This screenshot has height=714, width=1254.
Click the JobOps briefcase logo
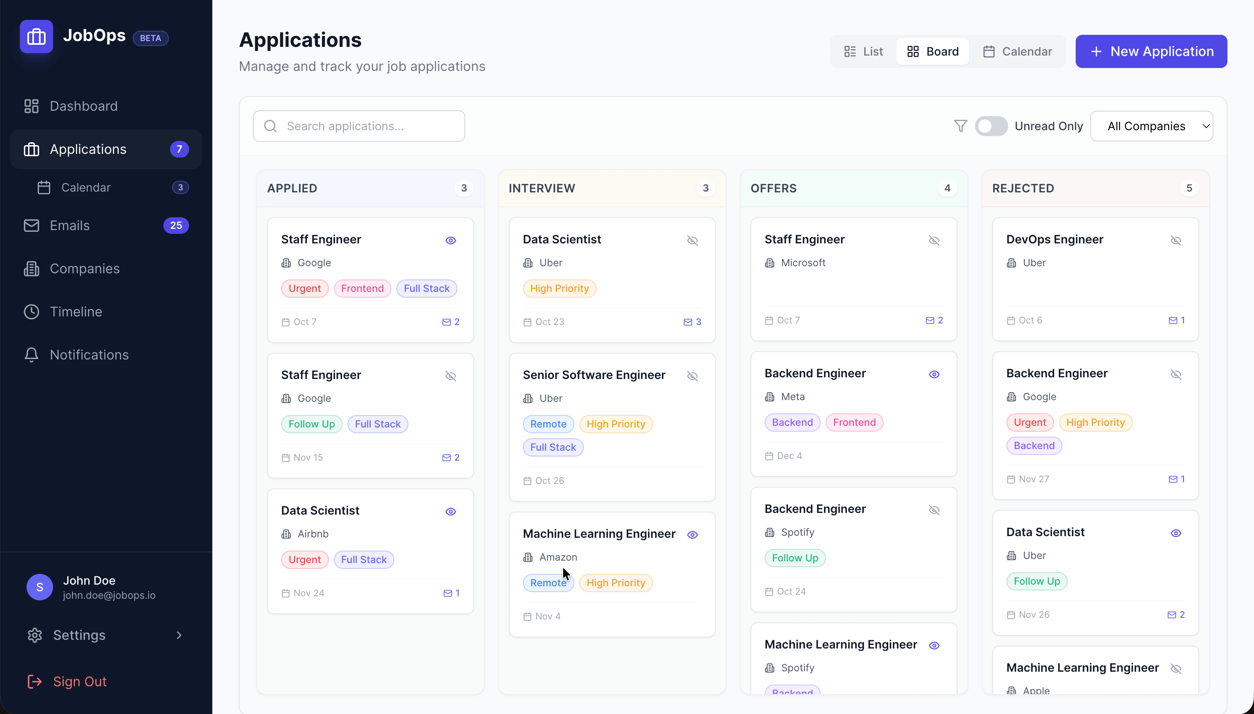[x=36, y=36]
